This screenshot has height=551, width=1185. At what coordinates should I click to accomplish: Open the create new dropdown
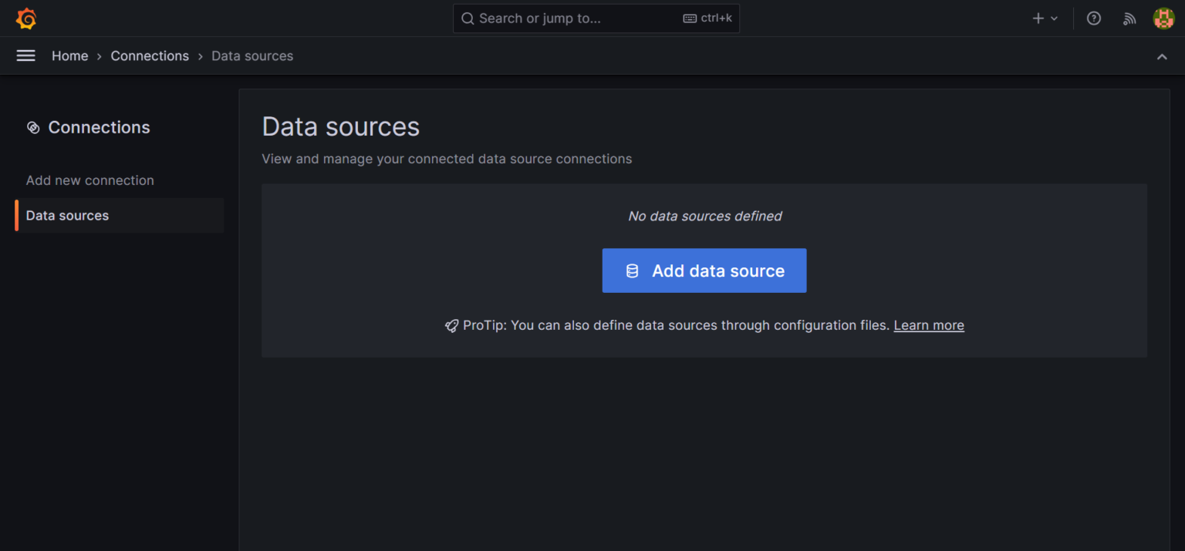pos(1044,18)
